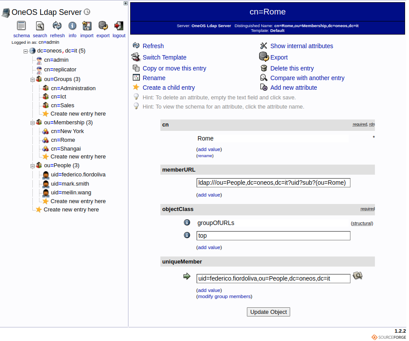Click the Show internal attributes tools icon
This screenshot has height=341, width=409.
point(263,46)
